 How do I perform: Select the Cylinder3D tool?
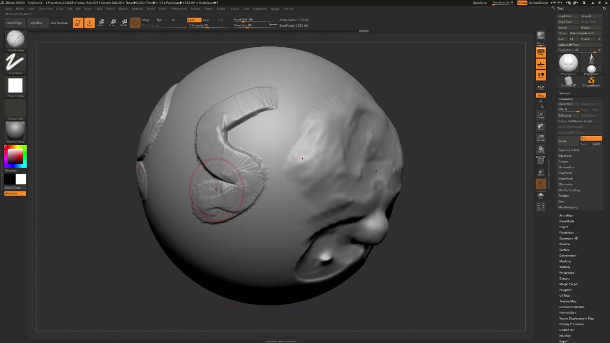568,82
